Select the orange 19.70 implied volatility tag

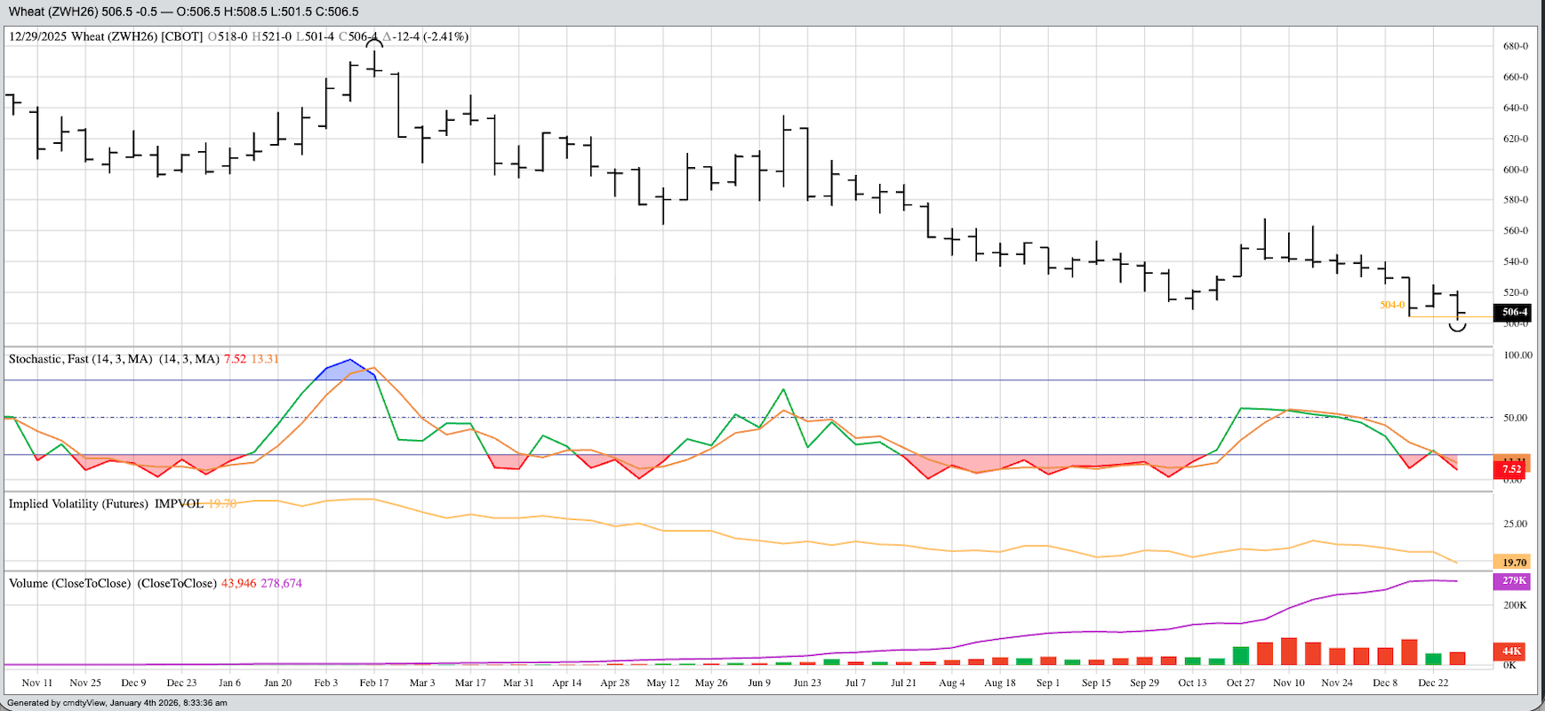pyautogui.click(x=1514, y=563)
